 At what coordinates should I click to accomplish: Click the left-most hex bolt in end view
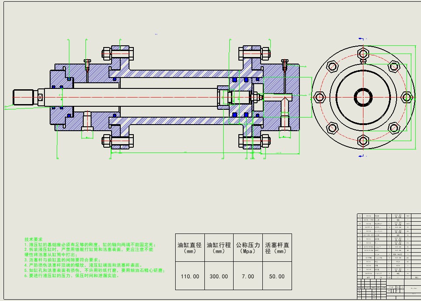coord(320,97)
